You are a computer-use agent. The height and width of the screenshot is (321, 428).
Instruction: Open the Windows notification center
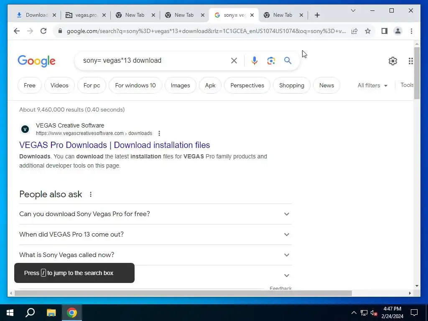click(x=414, y=313)
